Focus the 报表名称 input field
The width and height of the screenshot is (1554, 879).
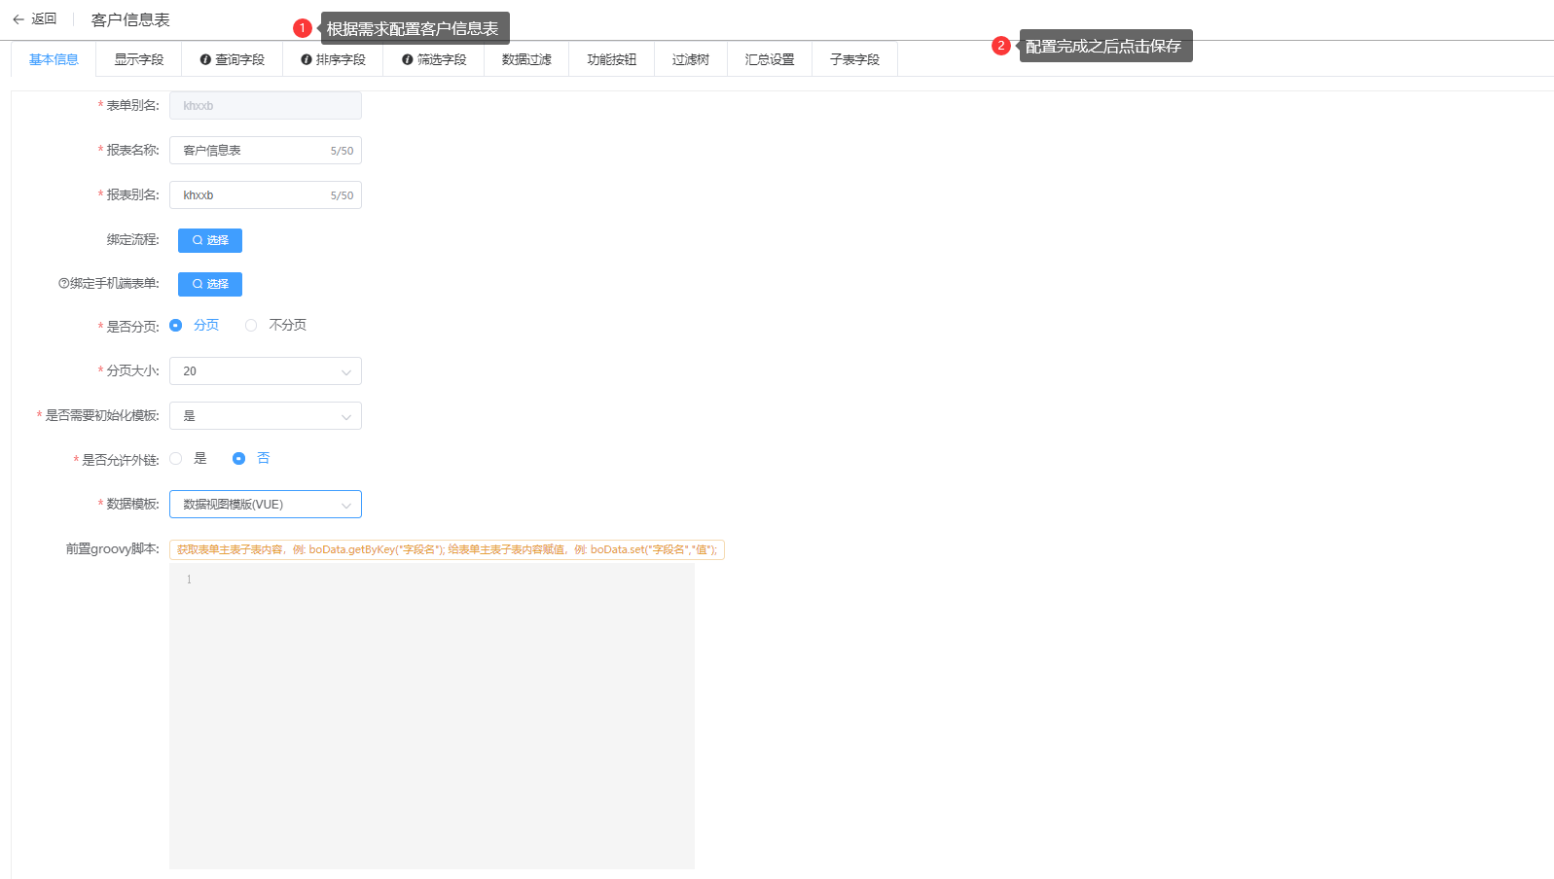point(266,151)
